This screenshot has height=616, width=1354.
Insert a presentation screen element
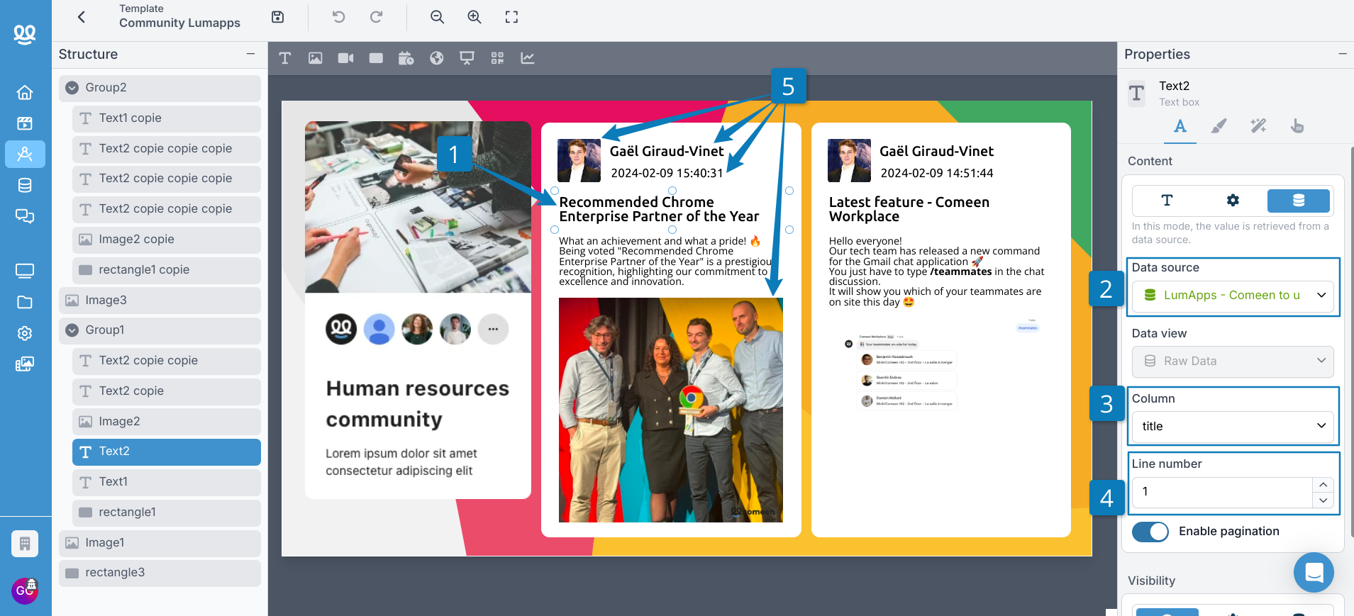click(x=467, y=58)
